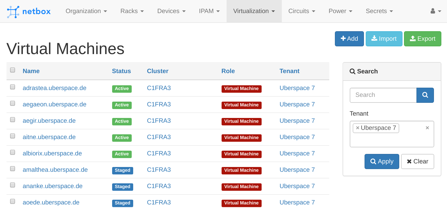
Task: Open the Devices dropdown menu
Action: click(x=171, y=11)
